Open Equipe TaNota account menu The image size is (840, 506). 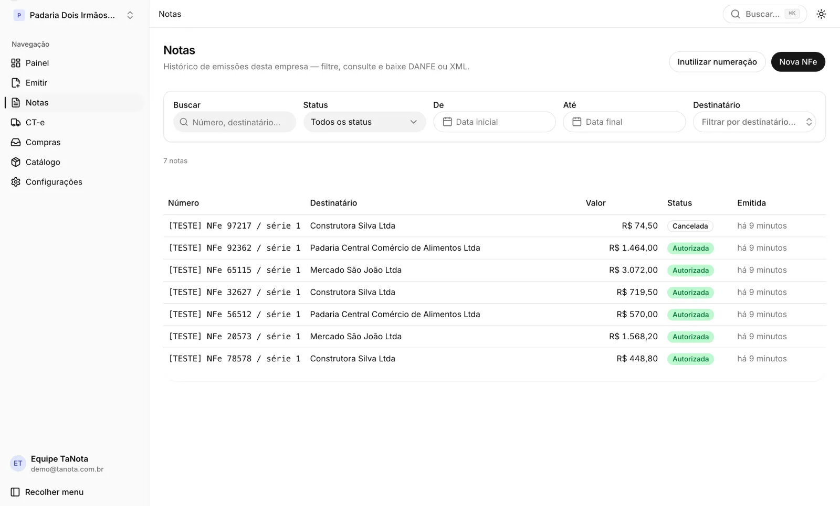[x=74, y=464]
